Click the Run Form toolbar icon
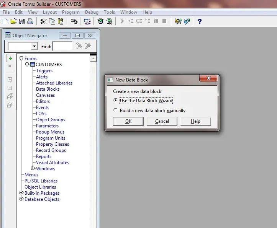This screenshot has height=228, width=277. [100, 21]
